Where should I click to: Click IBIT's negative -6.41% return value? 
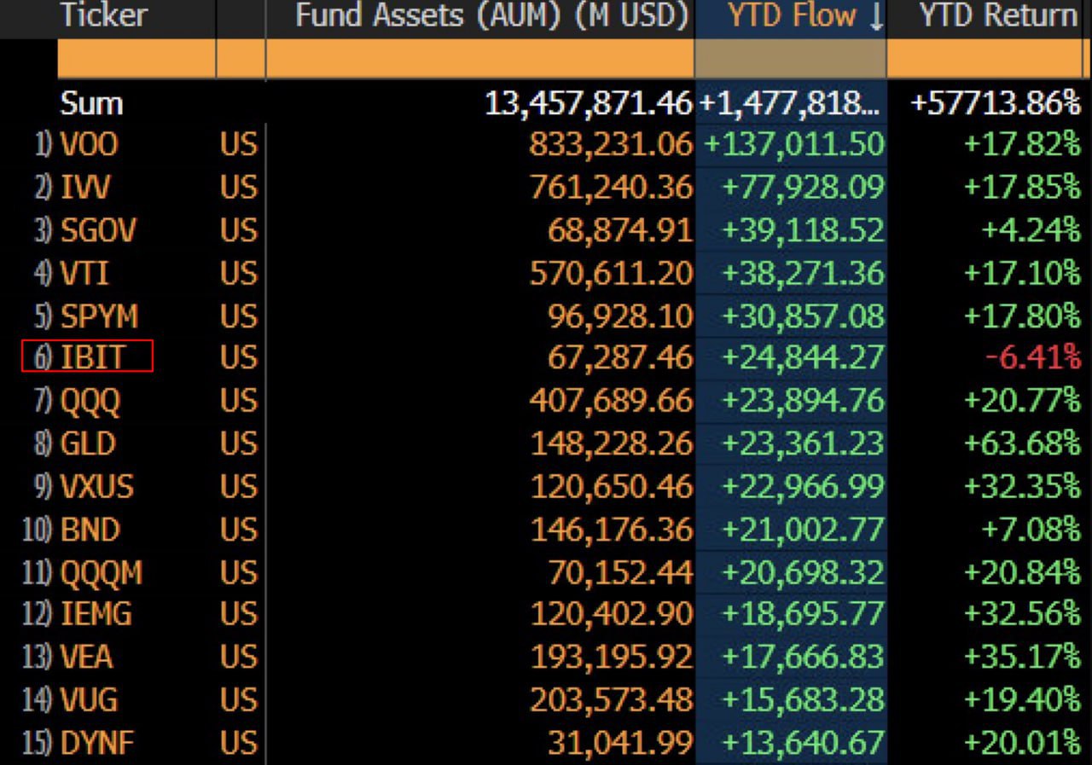point(1032,357)
